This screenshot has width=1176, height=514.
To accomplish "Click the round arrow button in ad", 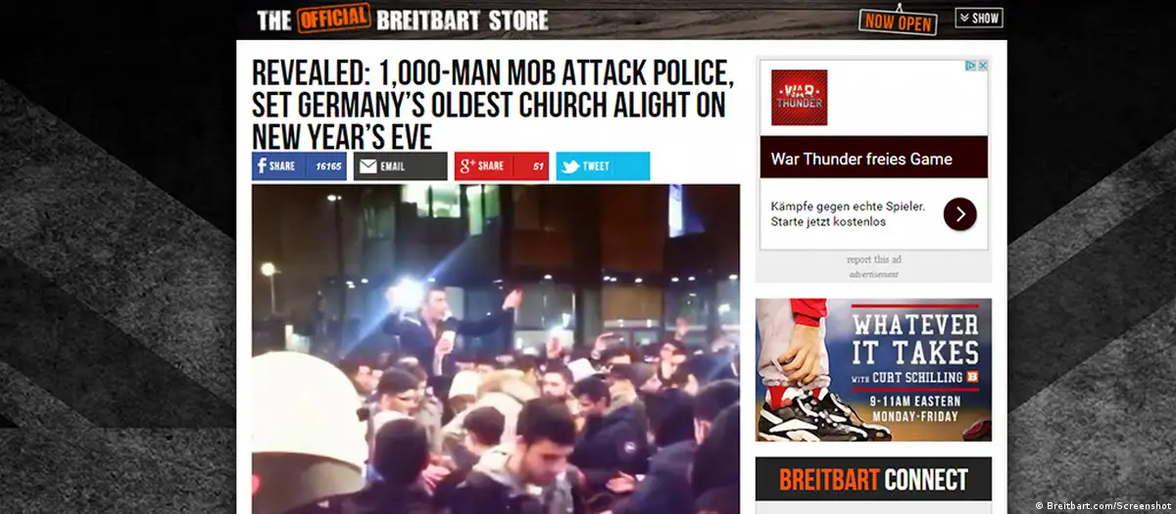I will (x=959, y=213).
